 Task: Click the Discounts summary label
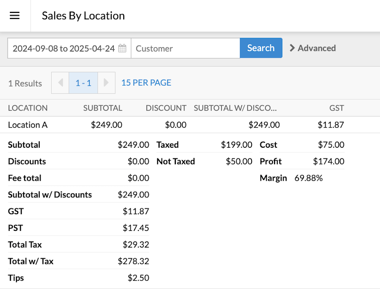point(27,161)
